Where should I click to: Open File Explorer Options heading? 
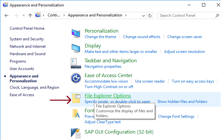click(108, 96)
